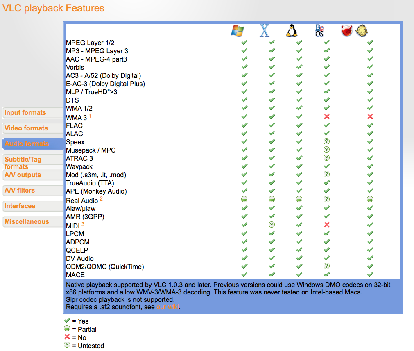The image size is (414, 351).
Task: Click the 'MLP / TrueHD' label
Action: pyautogui.click(x=92, y=92)
